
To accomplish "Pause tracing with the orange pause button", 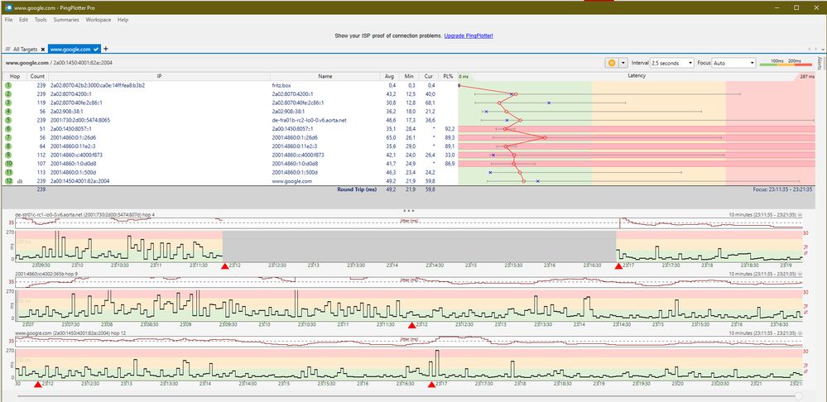I will tap(613, 63).
